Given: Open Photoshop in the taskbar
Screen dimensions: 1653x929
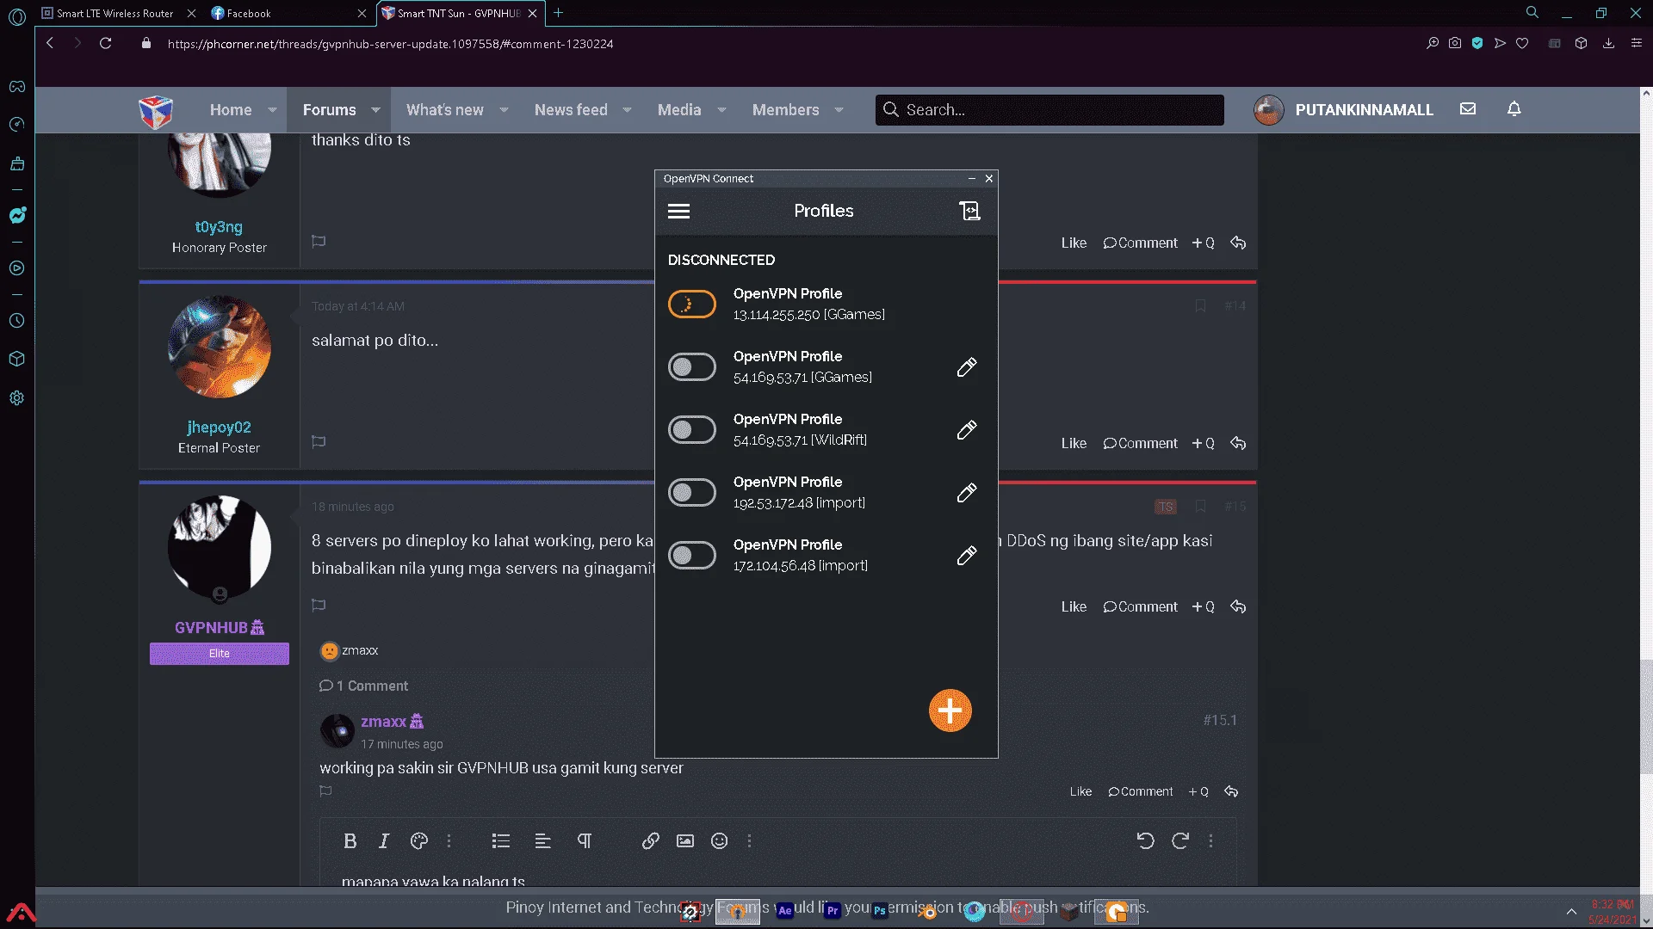Looking at the screenshot, I should pos(879,911).
